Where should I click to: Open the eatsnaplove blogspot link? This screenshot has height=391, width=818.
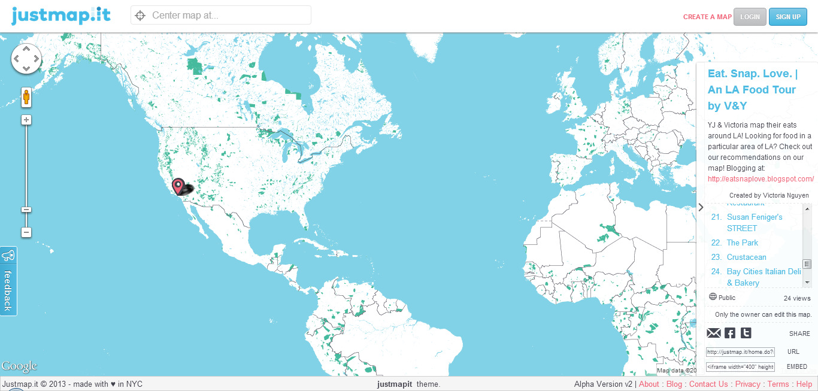(761, 178)
